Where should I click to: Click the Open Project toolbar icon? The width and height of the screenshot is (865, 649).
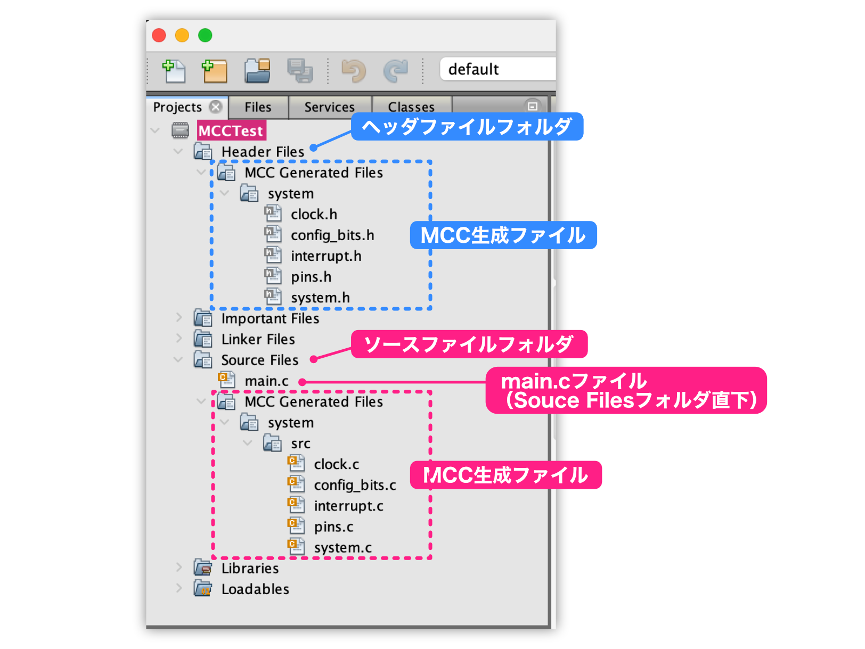(x=256, y=71)
